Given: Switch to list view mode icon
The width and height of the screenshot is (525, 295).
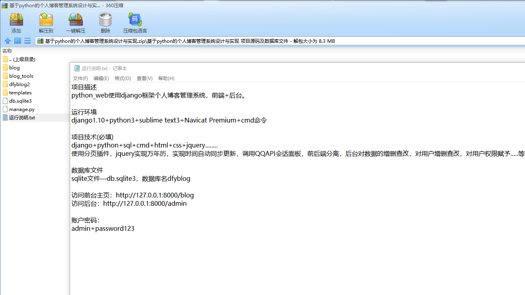Looking at the screenshot, I should click(x=27, y=41).
